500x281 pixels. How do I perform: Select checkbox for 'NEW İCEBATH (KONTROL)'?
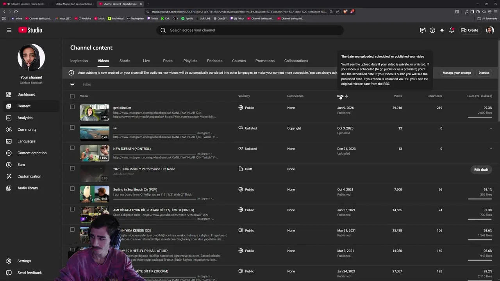tap(72, 148)
